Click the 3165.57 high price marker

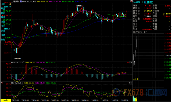pos(80,6)
